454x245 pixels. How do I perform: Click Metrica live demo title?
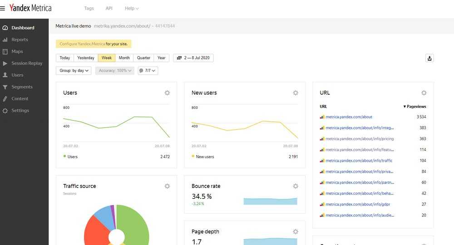(73, 26)
